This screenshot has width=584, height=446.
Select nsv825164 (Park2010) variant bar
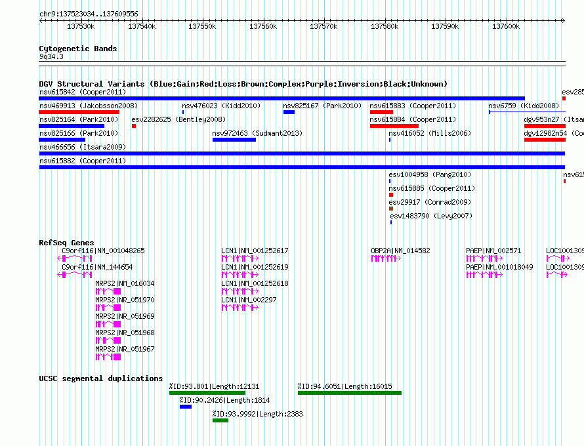pyautogui.click(x=72, y=126)
